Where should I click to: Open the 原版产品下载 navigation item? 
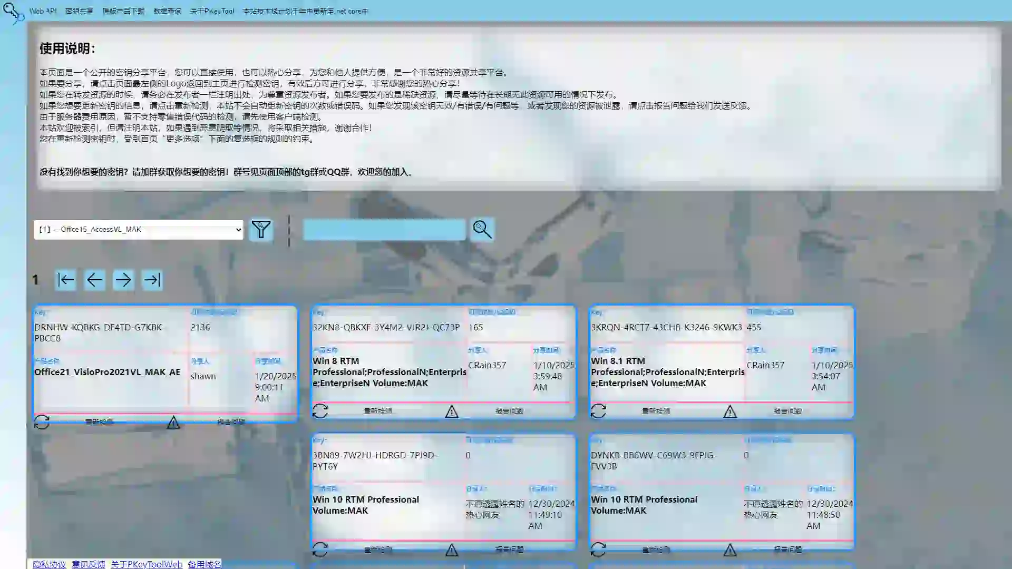coord(123,11)
